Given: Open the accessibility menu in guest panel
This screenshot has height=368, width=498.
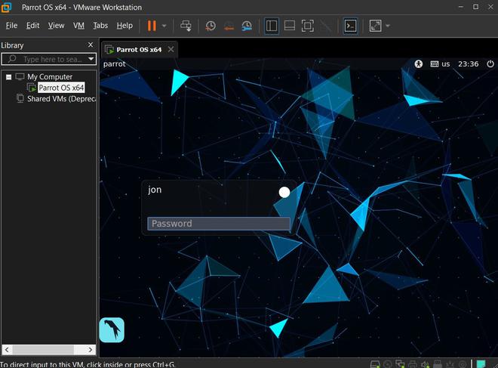Looking at the screenshot, I should point(419,64).
